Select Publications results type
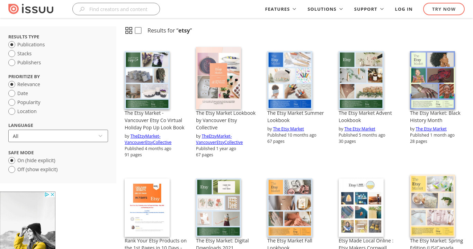This screenshot has width=473, height=249. pyautogui.click(x=12, y=45)
